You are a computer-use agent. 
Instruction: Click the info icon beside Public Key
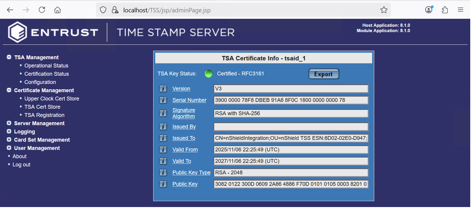[x=163, y=184]
